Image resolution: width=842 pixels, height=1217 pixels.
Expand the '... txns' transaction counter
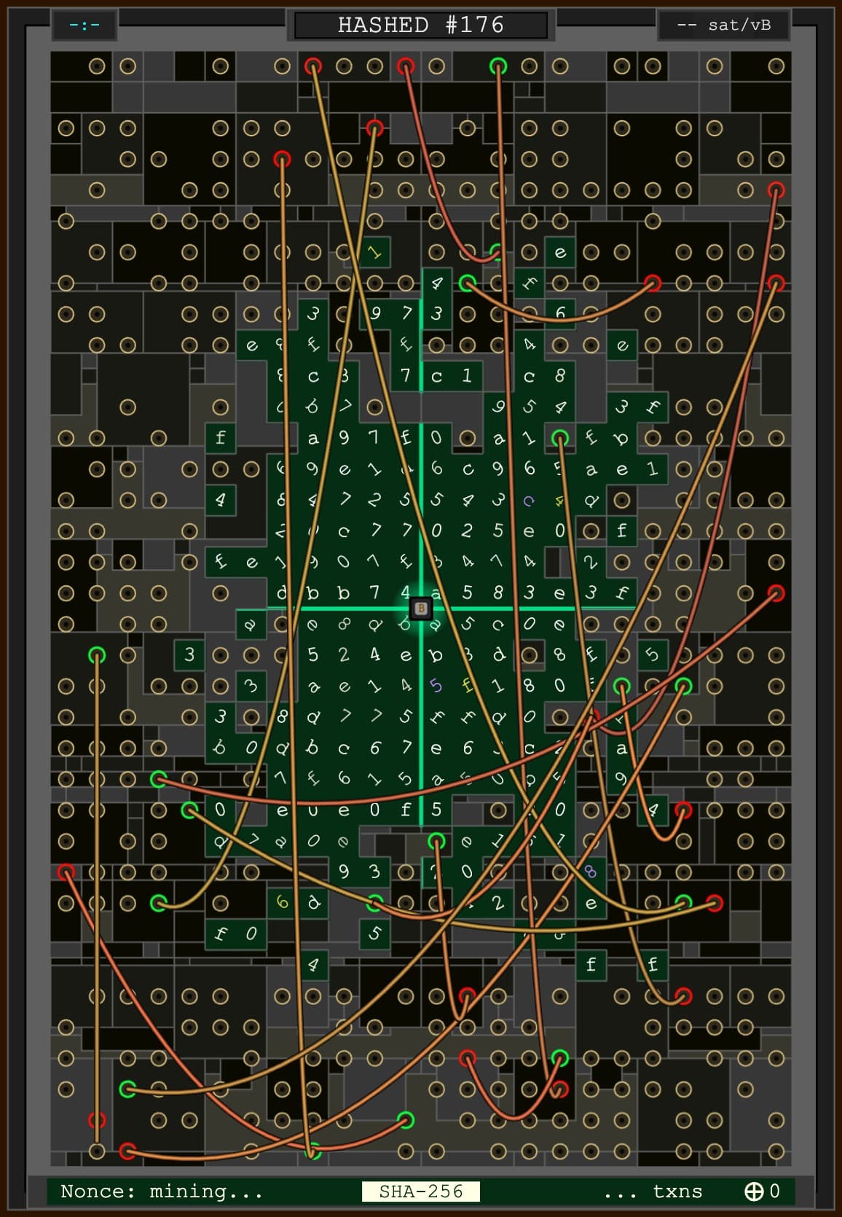coord(653,1191)
